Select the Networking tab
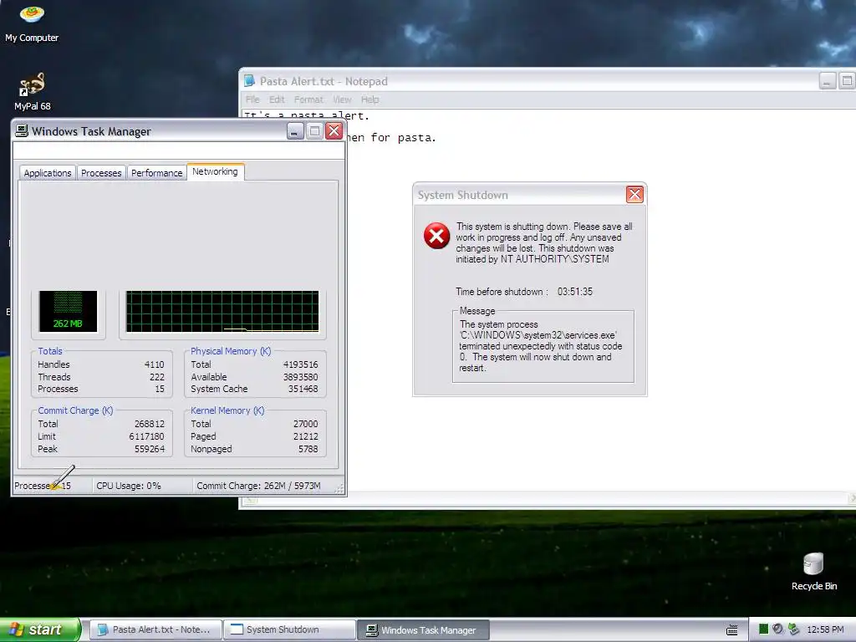The height and width of the screenshot is (642, 856). 215,171
